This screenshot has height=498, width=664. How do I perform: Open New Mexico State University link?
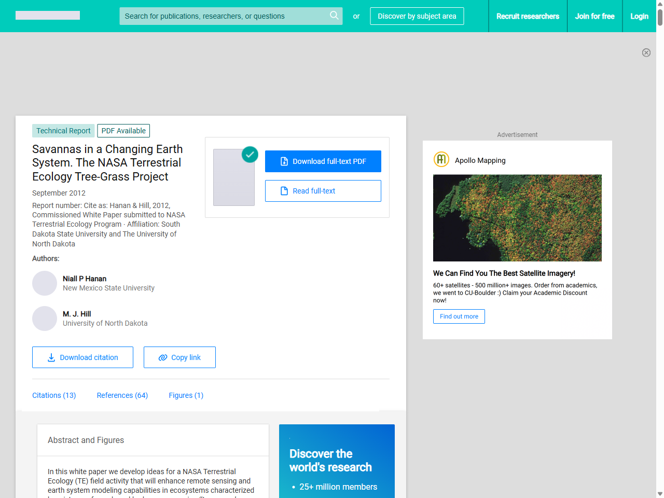click(x=108, y=288)
